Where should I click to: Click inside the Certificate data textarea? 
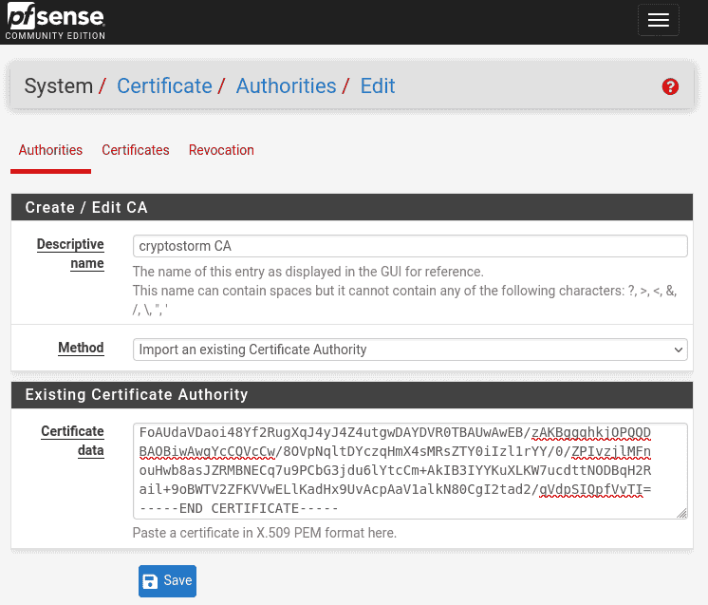coord(410,471)
